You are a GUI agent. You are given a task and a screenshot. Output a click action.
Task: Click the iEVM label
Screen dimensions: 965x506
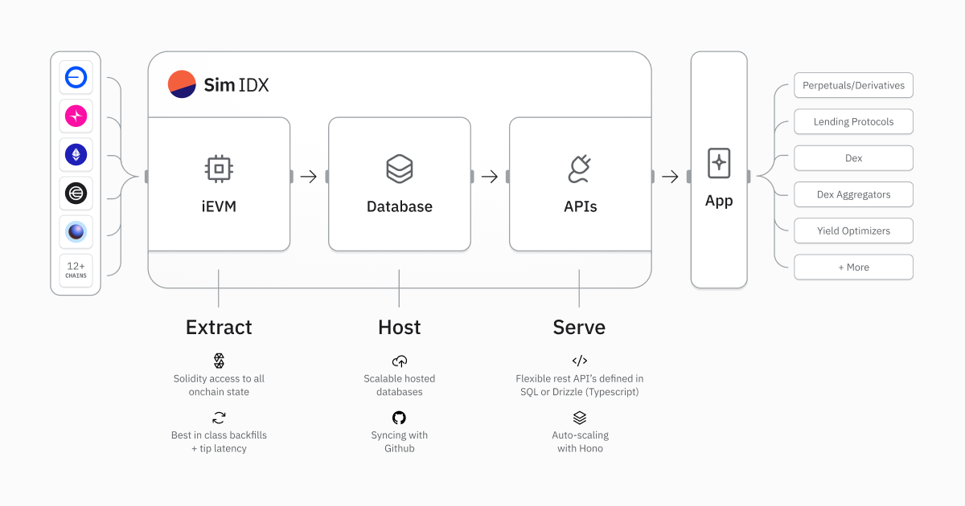click(219, 206)
